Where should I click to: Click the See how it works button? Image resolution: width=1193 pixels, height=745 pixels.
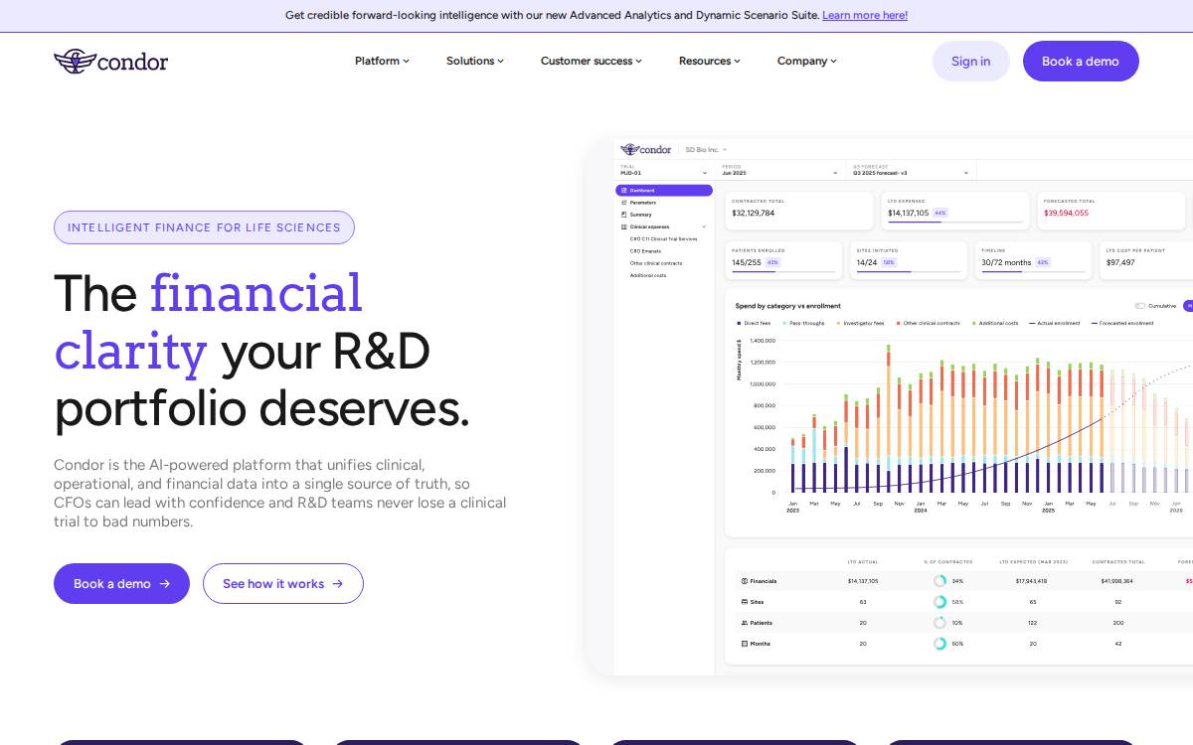(283, 584)
